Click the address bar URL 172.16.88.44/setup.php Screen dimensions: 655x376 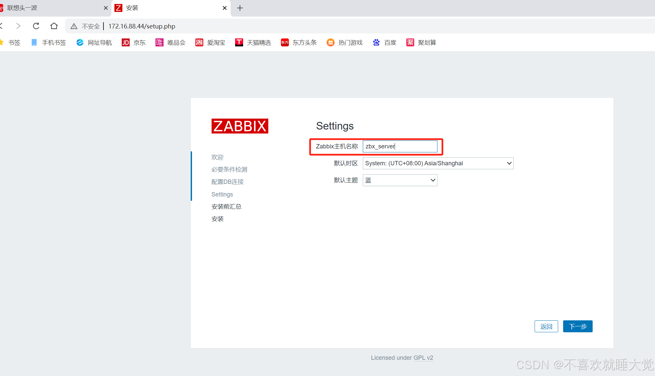pos(142,26)
